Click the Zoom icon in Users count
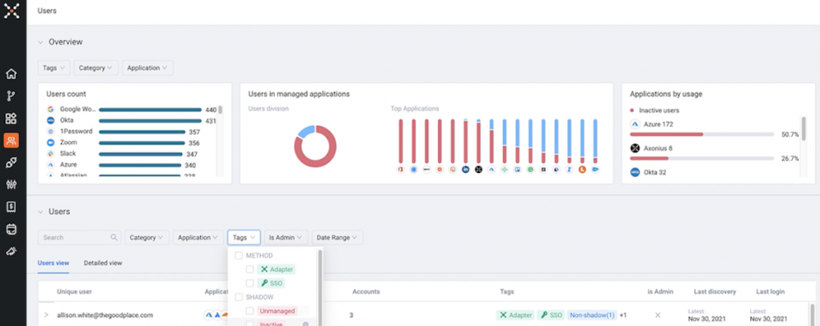The width and height of the screenshot is (820, 326). pos(50,143)
